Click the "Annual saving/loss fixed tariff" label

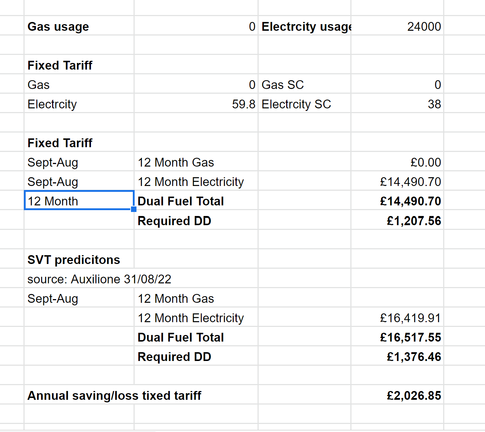[x=114, y=396]
